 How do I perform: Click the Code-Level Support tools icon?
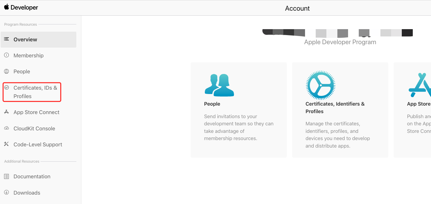(6, 144)
